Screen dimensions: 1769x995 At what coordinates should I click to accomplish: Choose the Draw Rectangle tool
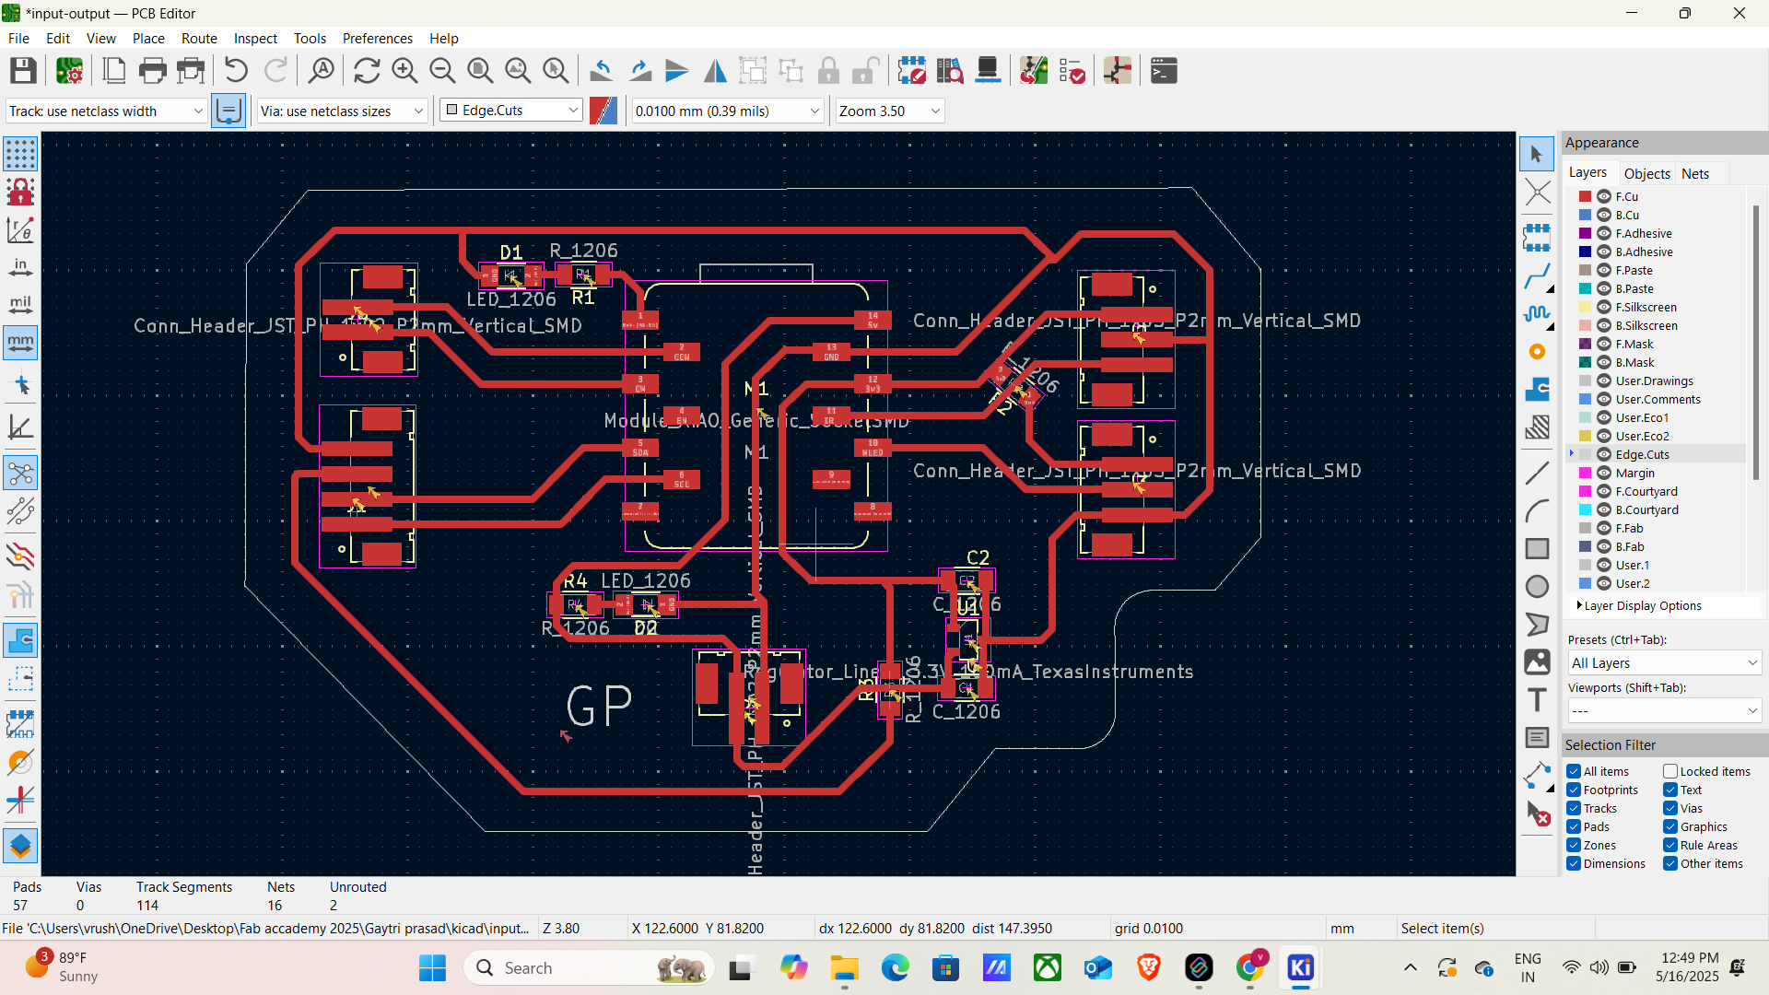click(x=1537, y=549)
